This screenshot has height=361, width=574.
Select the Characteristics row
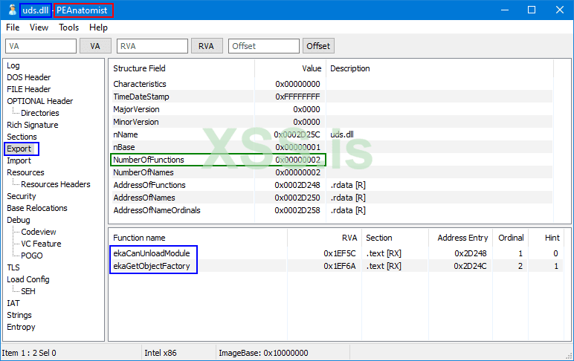coord(331,84)
